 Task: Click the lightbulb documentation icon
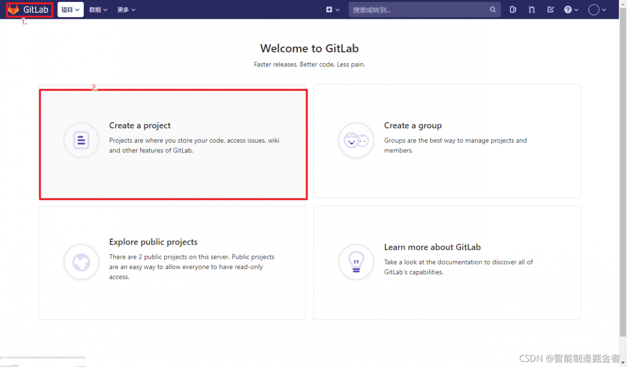[356, 262]
